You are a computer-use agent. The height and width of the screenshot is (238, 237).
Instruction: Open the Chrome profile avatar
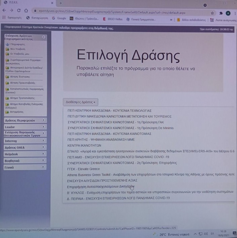(228, 13)
